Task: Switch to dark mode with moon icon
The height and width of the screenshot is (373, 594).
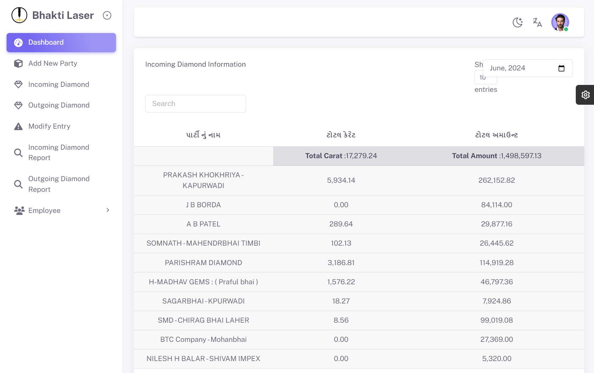Action: pyautogui.click(x=517, y=22)
